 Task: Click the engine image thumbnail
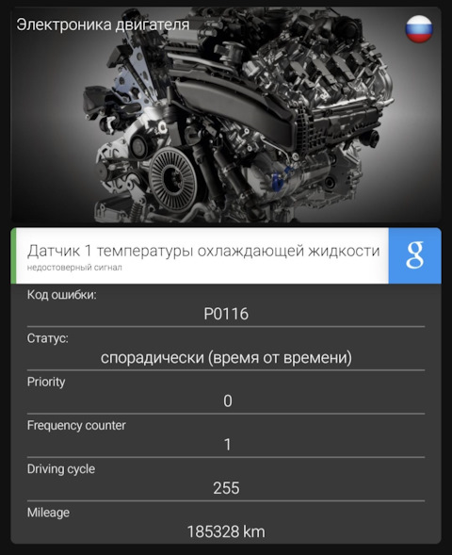coord(226,114)
